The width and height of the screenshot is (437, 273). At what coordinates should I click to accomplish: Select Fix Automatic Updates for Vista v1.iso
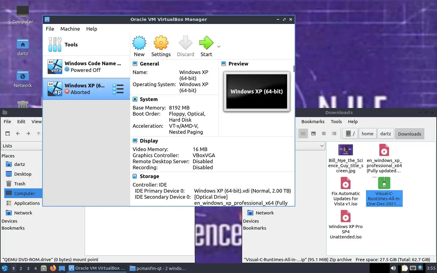point(346,192)
